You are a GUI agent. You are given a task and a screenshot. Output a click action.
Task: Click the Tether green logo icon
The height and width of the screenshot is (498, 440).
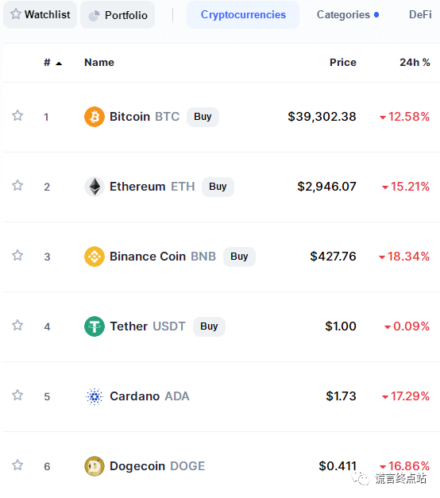95,326
